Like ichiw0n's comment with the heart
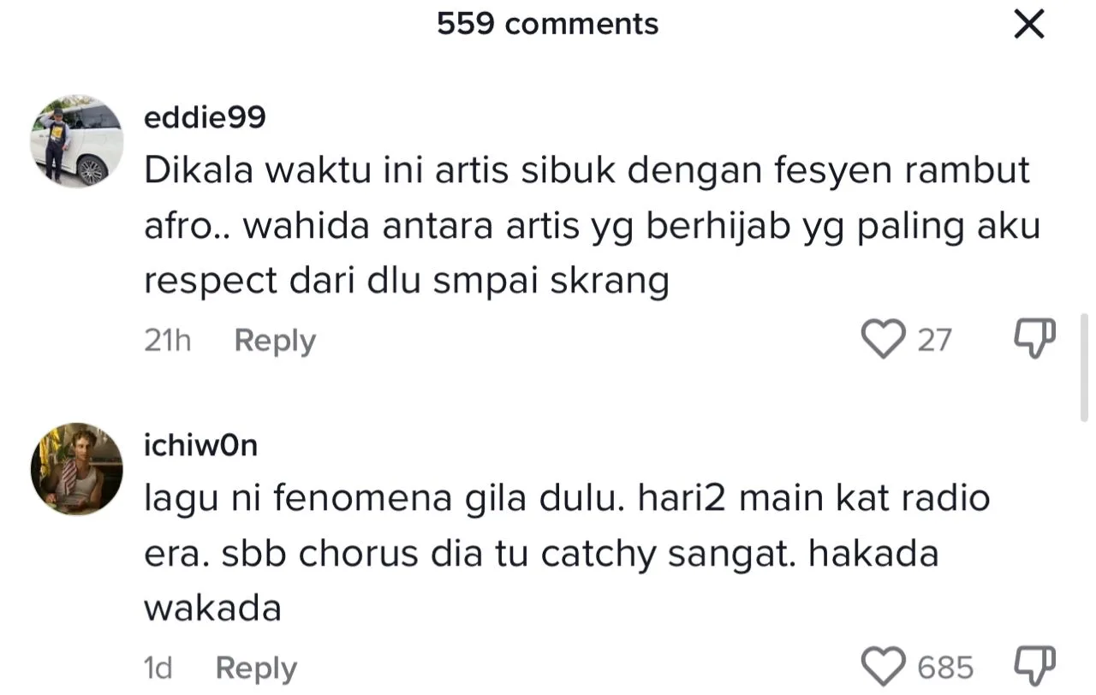This screenshot has height=695, width=1096. tap(883, 667)
